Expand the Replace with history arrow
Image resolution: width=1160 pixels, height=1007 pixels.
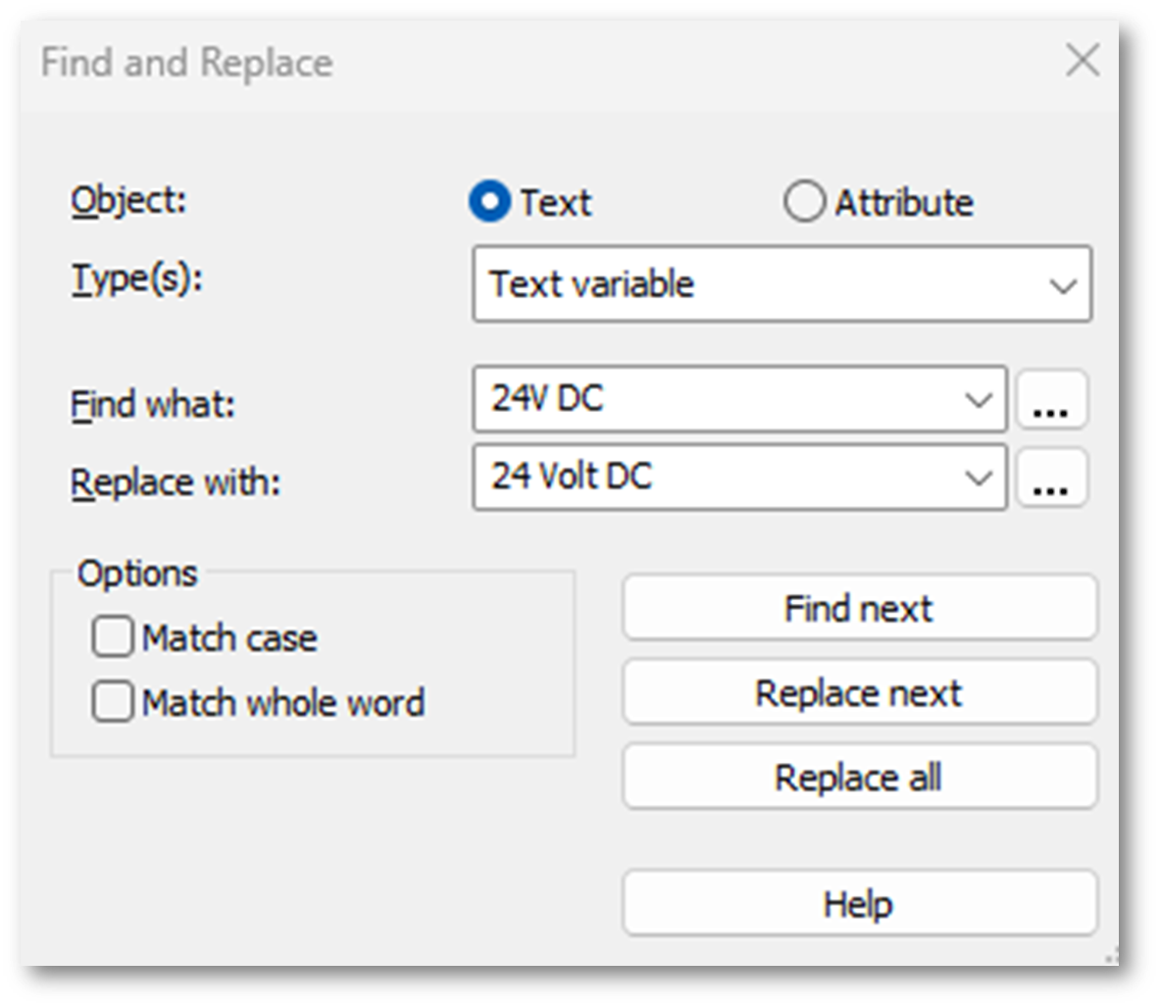point(978,478)
